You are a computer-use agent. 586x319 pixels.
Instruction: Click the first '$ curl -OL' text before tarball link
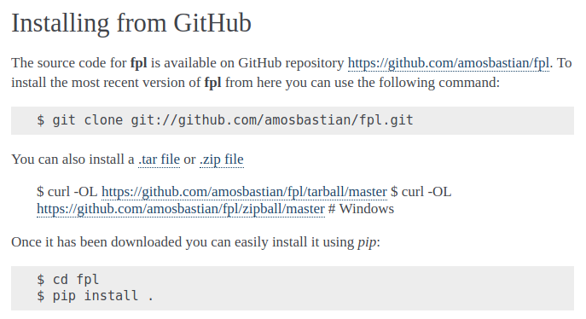[x=67, y=192]
